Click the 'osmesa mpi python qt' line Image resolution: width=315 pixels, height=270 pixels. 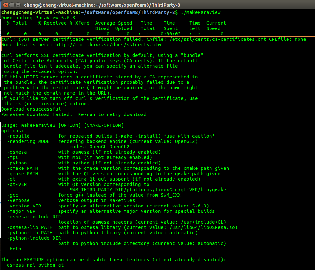35,265
